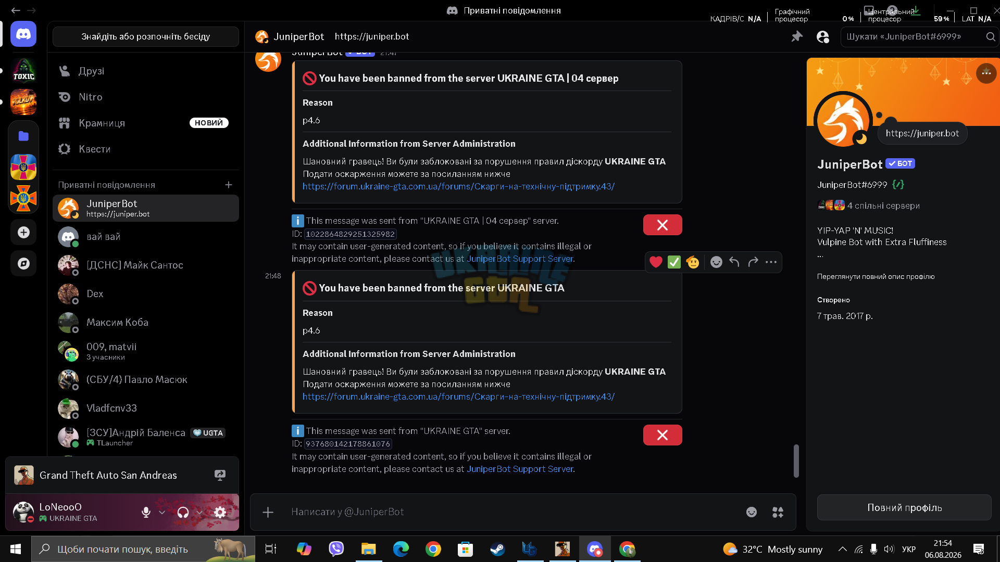Open user settings gear icon
The width and height of the screenshot is (1000, 562).
[220, 512]
